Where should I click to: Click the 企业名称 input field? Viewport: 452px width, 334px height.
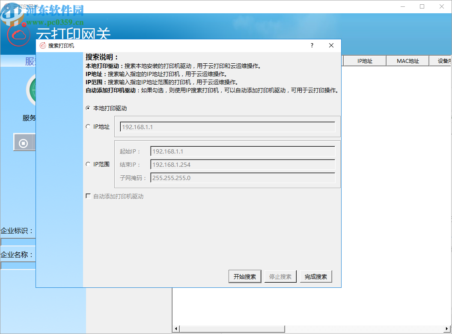pyautogui.click(x=17, y=266)
